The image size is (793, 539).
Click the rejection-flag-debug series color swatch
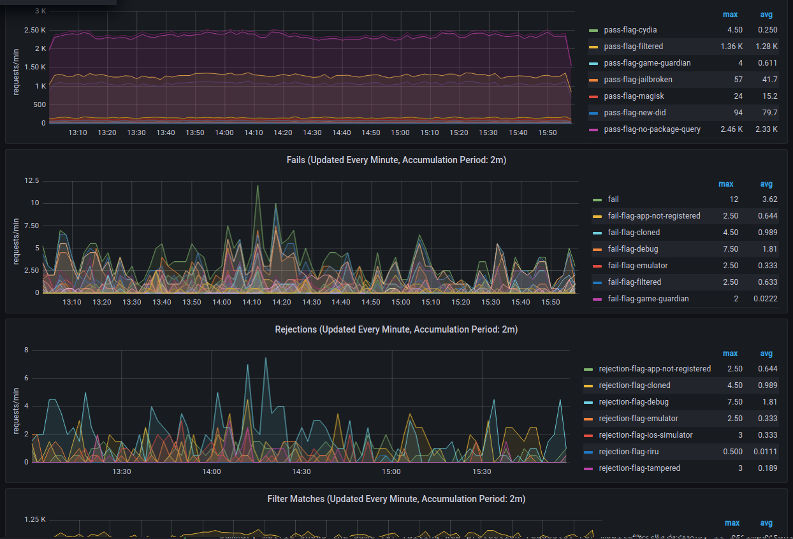[x=588, y=402]
